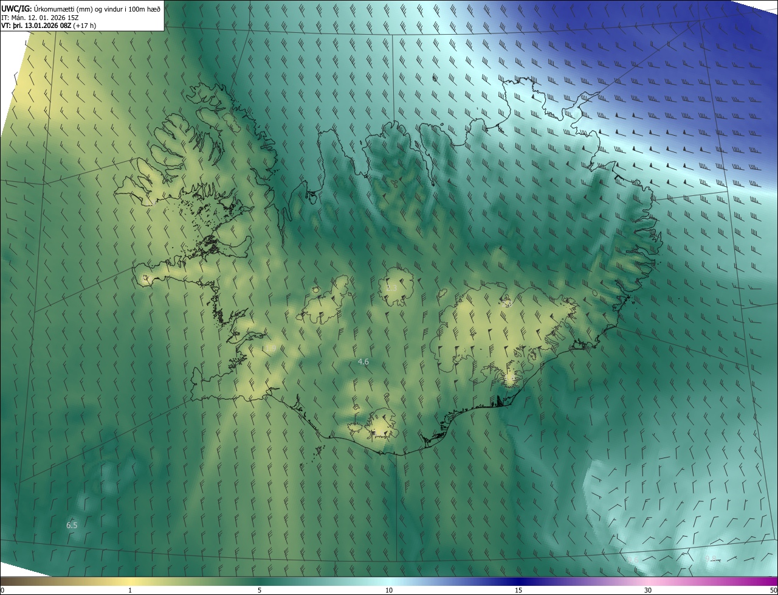The image size is (778, 595).
Task: Click the 4.6 value label on the map
Action: [x=363, y=361]
